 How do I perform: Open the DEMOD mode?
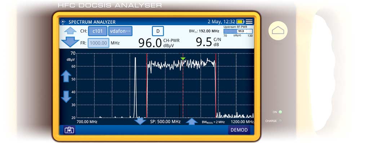coord(239,130)
